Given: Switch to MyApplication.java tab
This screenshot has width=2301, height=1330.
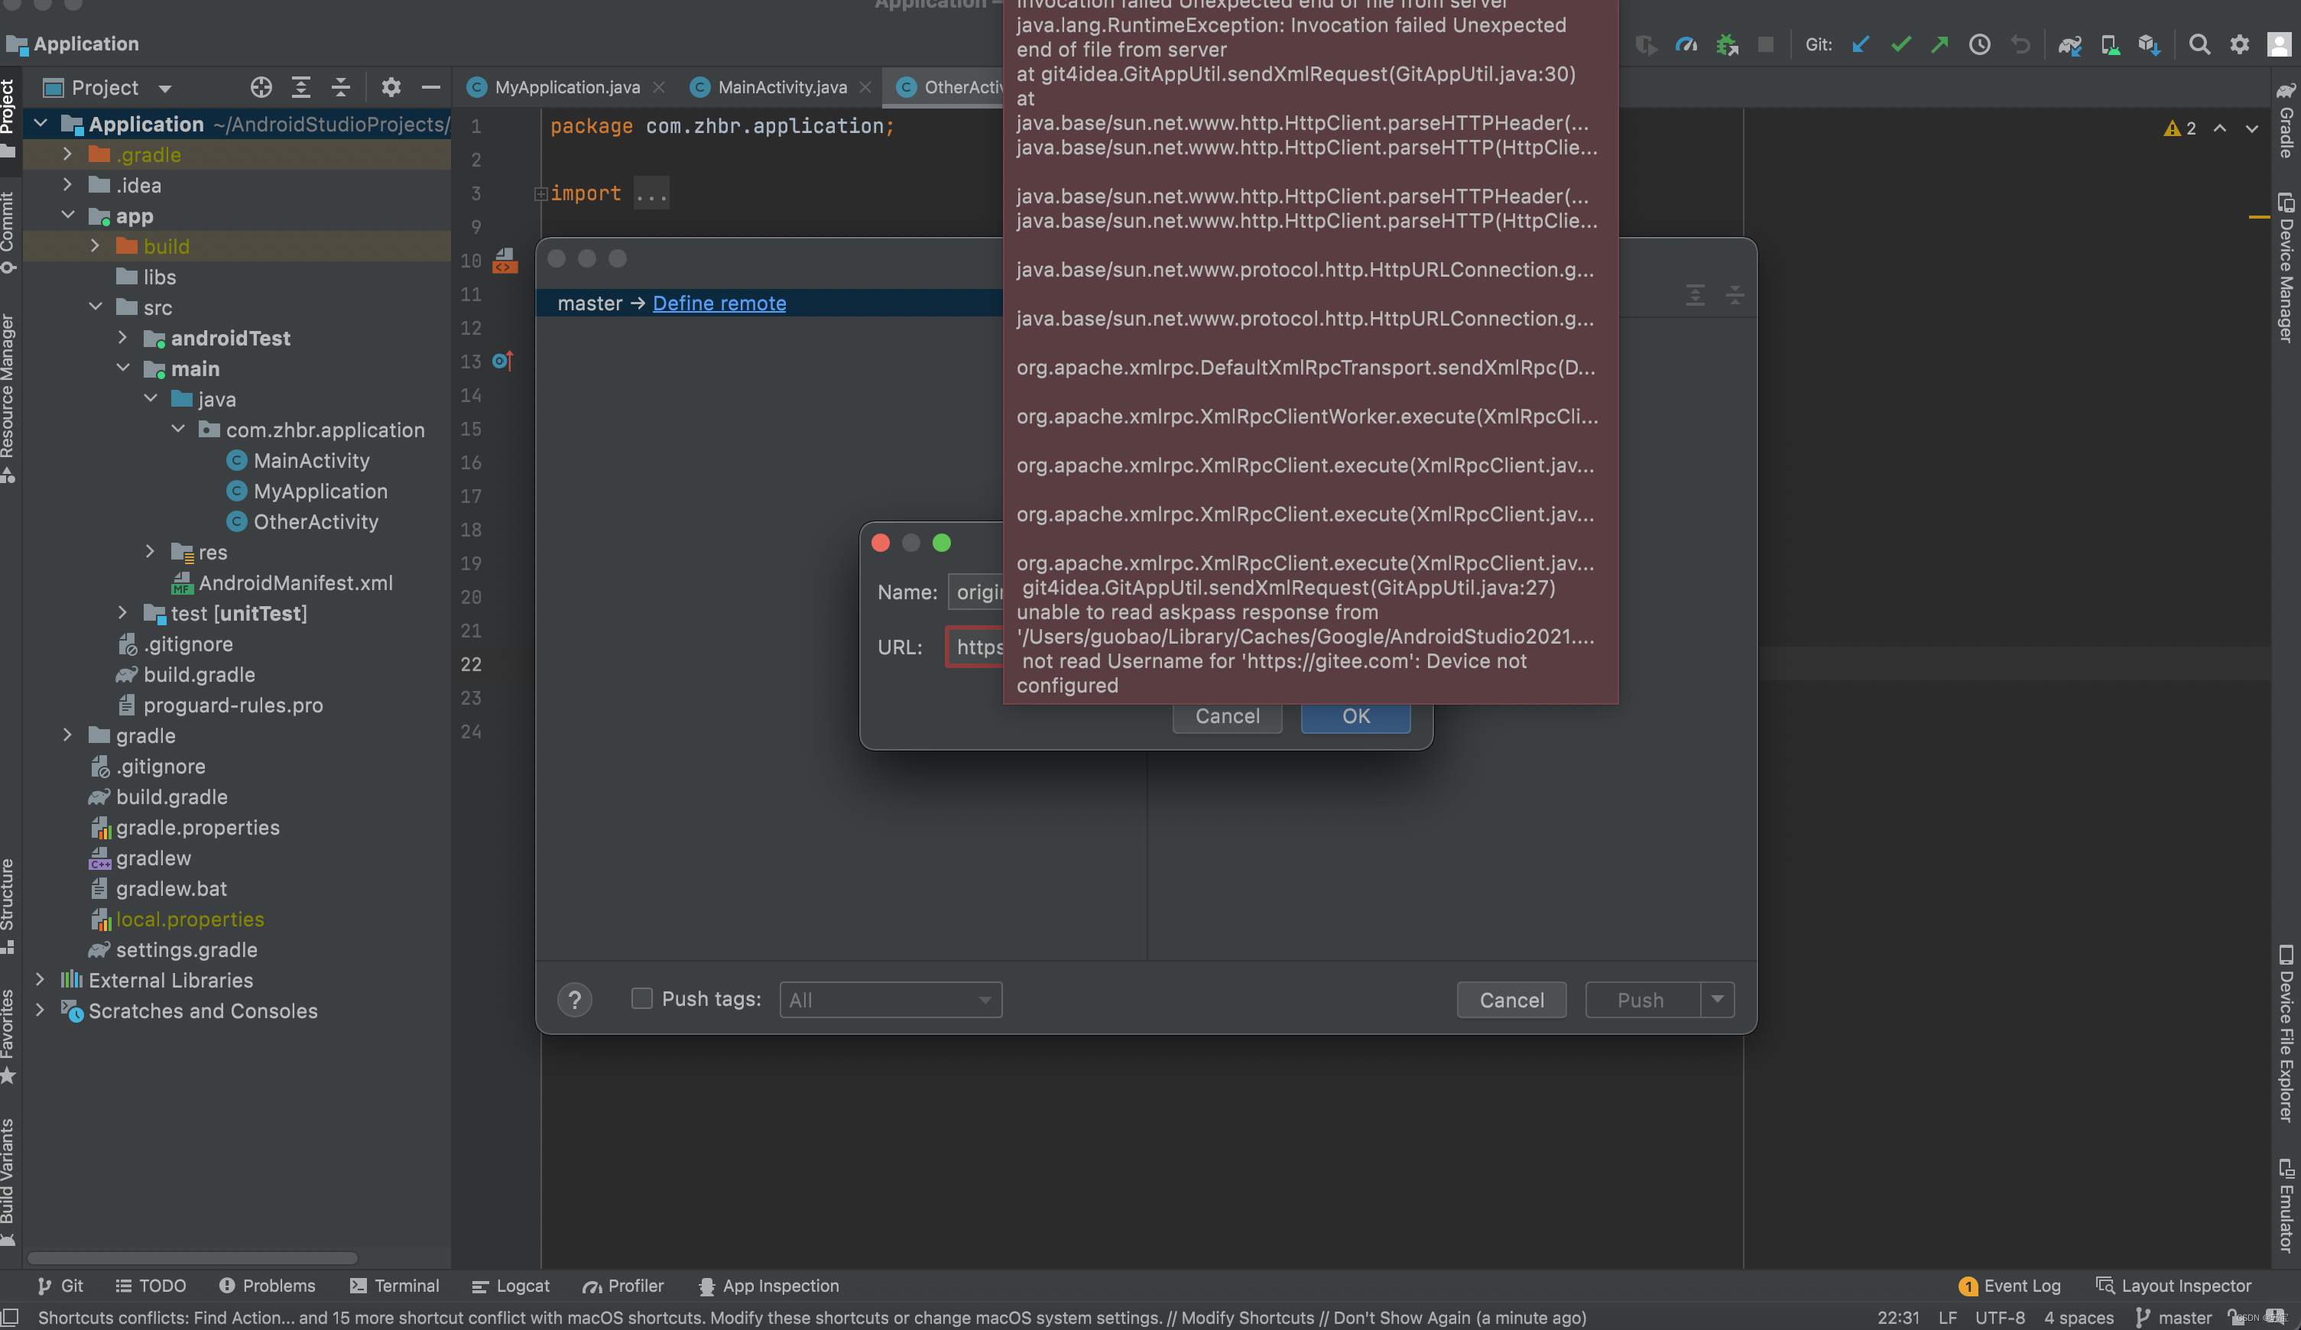Looking at the screenshot, I should point(566,88).
